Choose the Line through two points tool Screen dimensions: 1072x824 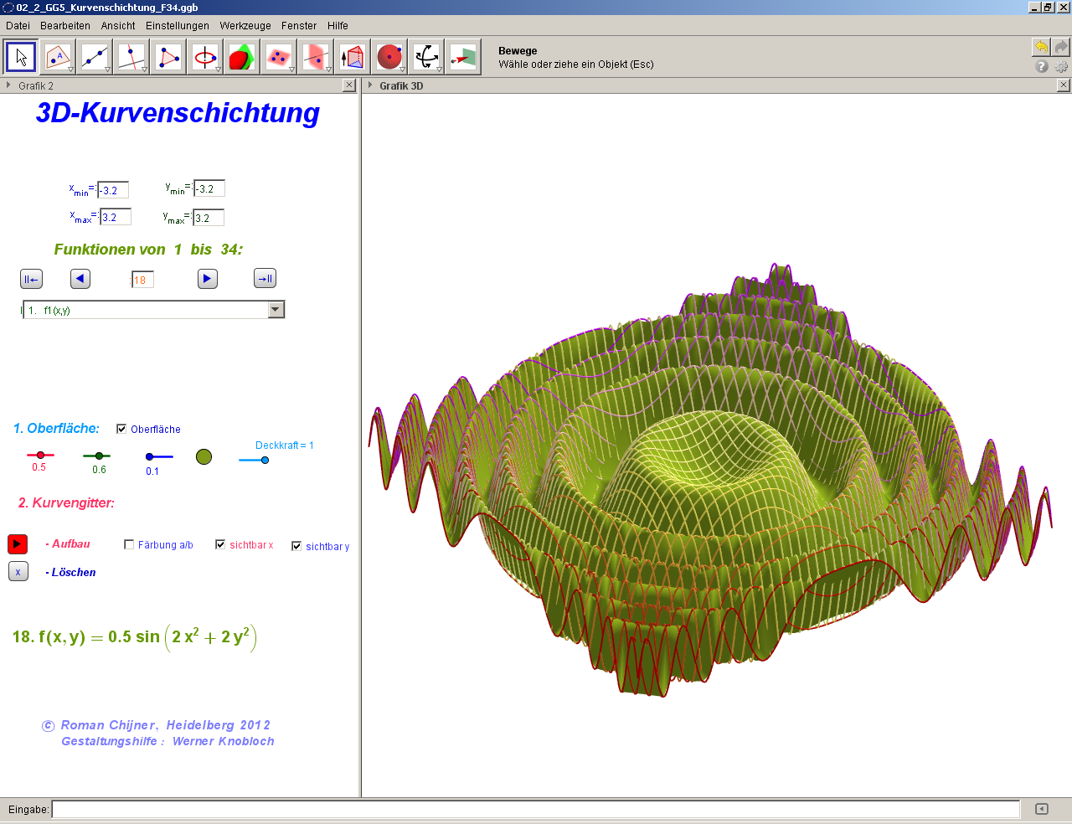pyautogui.click(x=95, y=57)
